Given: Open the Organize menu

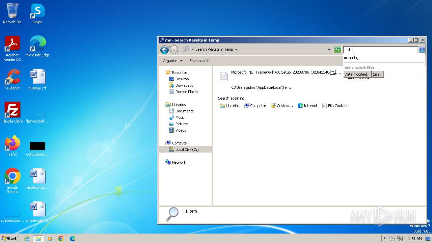Looking at the screenshot, I should pos(172,61).
